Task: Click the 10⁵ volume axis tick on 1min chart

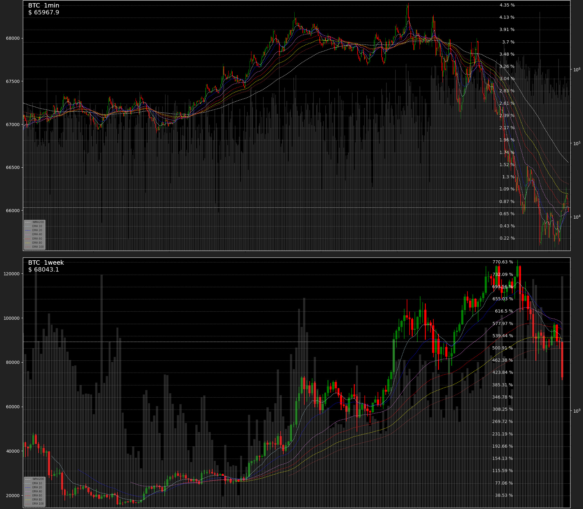Action: tap(577, 143)
